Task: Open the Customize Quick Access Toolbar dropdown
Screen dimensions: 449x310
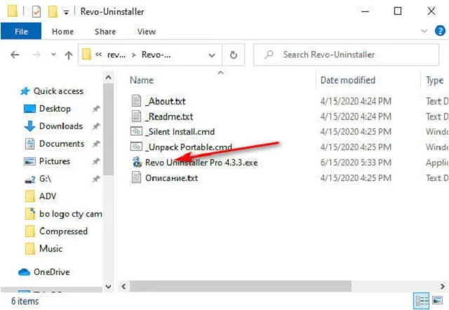Action: click(66, 13)
